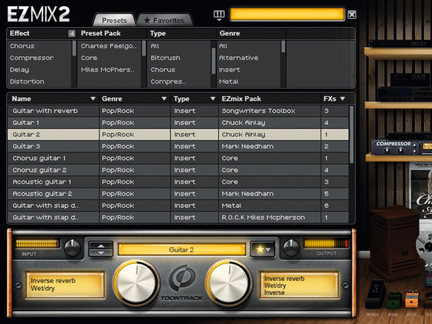Click the Type column scrollbar

(213, 61)
